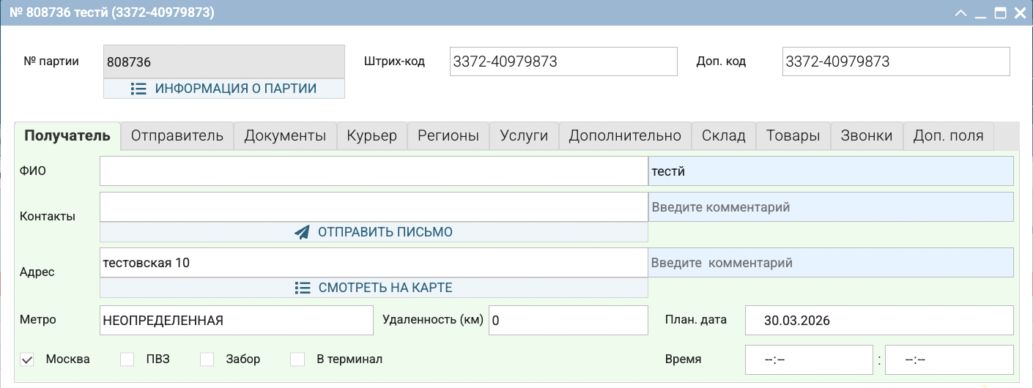Click the ИНФОРМАЦИЯ О ПАРТИИ button
Viewport: 1033px width, 388px height.
[x=224, y=89]
